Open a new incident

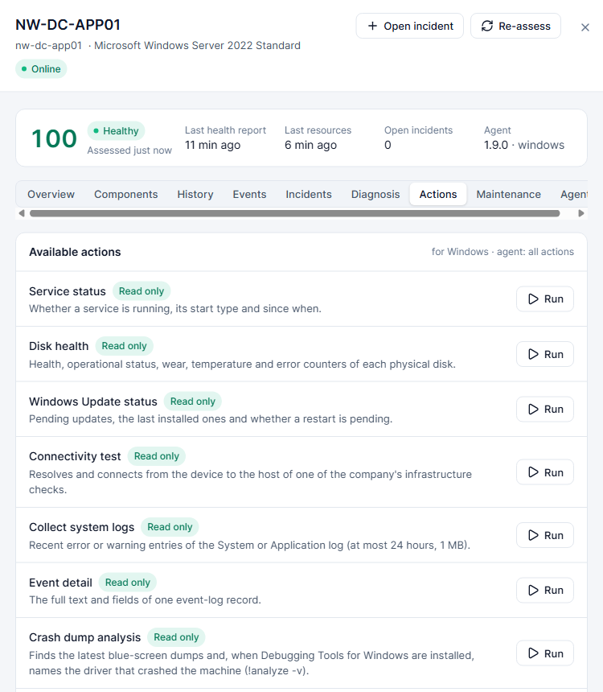[410, 26]
